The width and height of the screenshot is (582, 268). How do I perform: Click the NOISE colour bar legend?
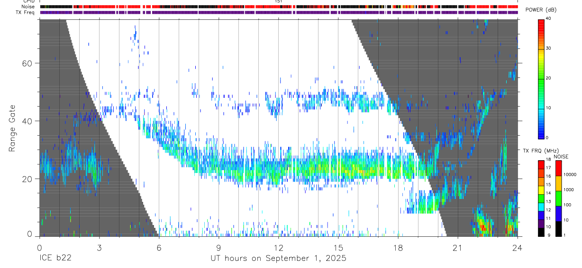559,198
